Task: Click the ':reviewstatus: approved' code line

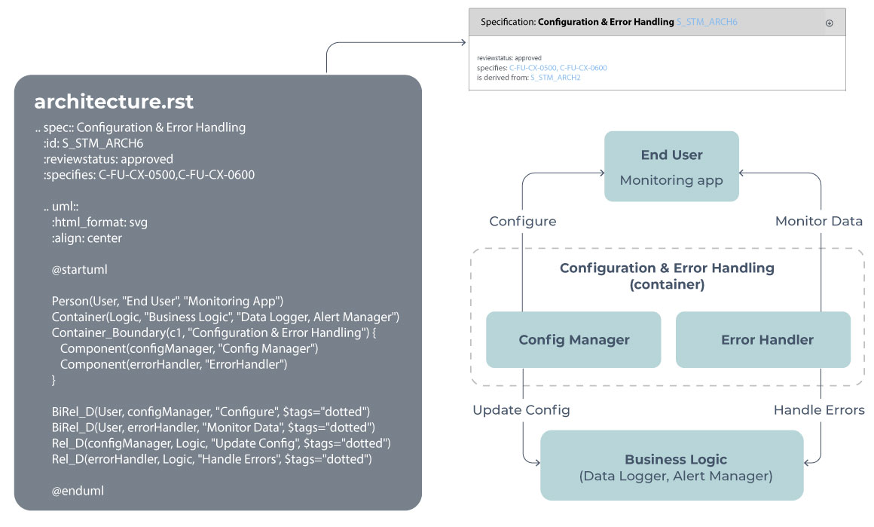Action: (108, 159)
